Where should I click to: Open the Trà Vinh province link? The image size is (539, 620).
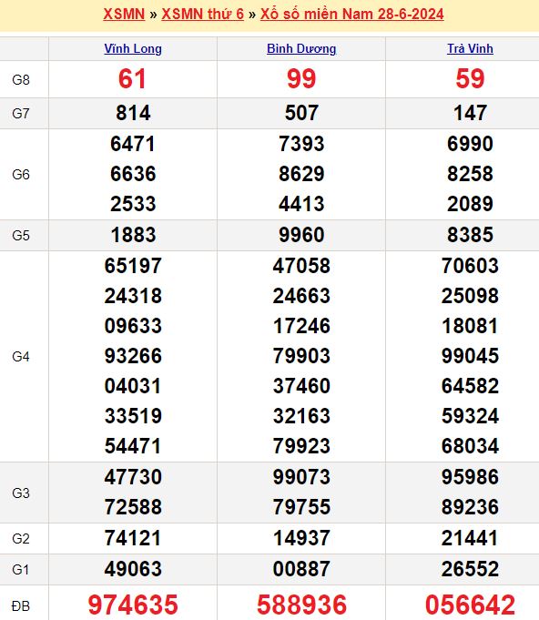click(470, 48)
